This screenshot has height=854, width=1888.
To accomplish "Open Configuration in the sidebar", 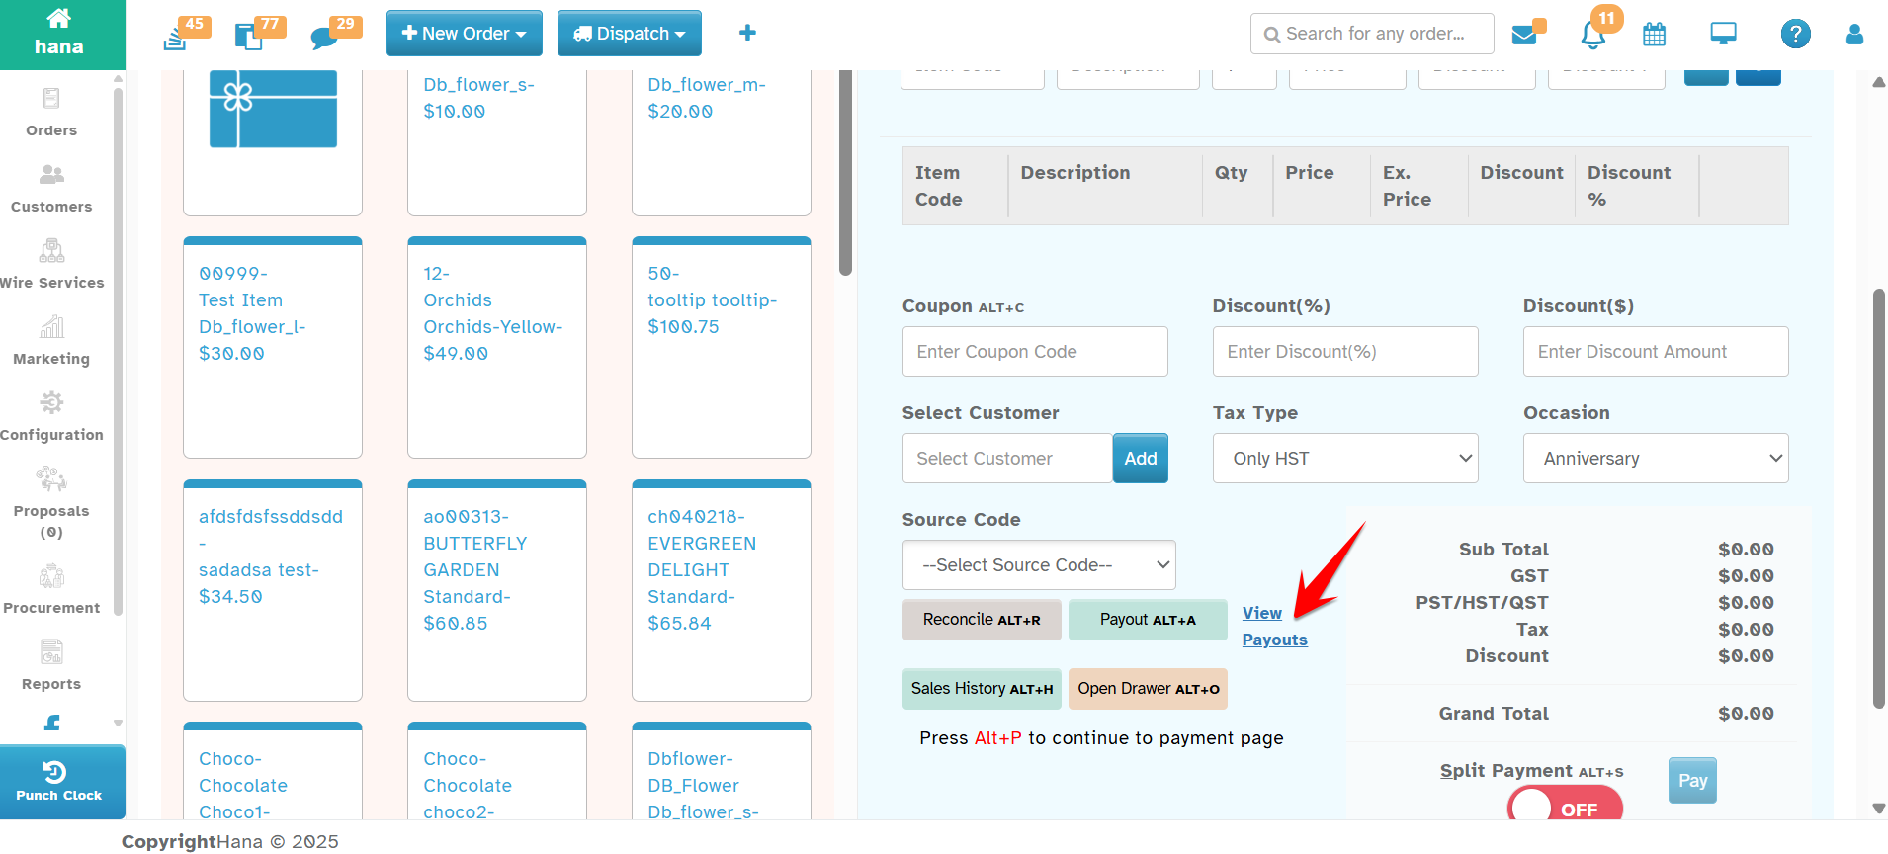I will [x=51, y=417].
